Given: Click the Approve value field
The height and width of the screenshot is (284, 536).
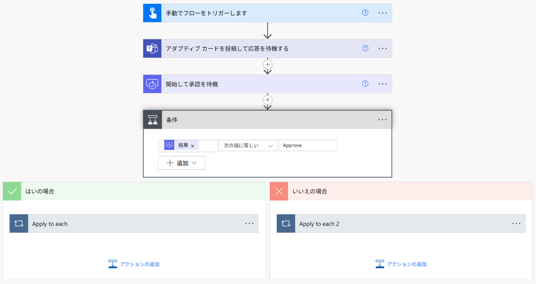Looking at the screenshot, I should [x=307, y=145].
